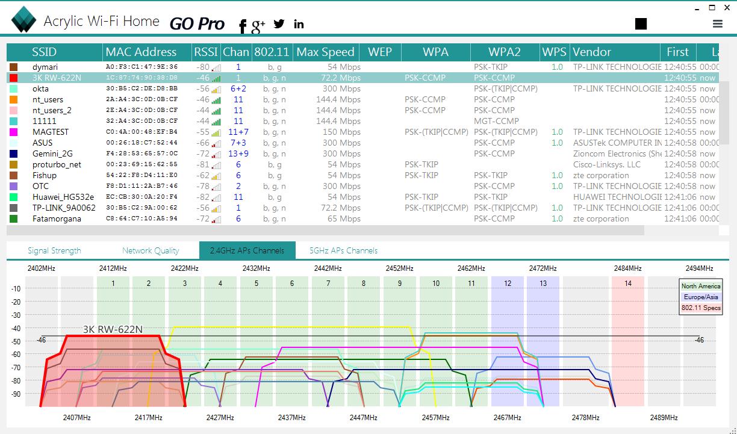Click the magenta MAGTEST color swatch

(14, 132)
